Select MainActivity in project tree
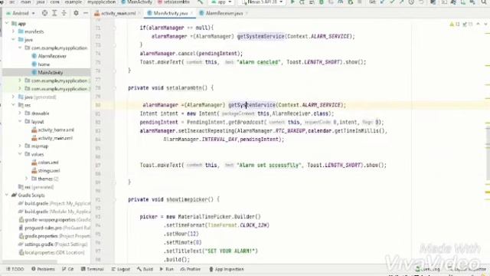 point(47,72)
